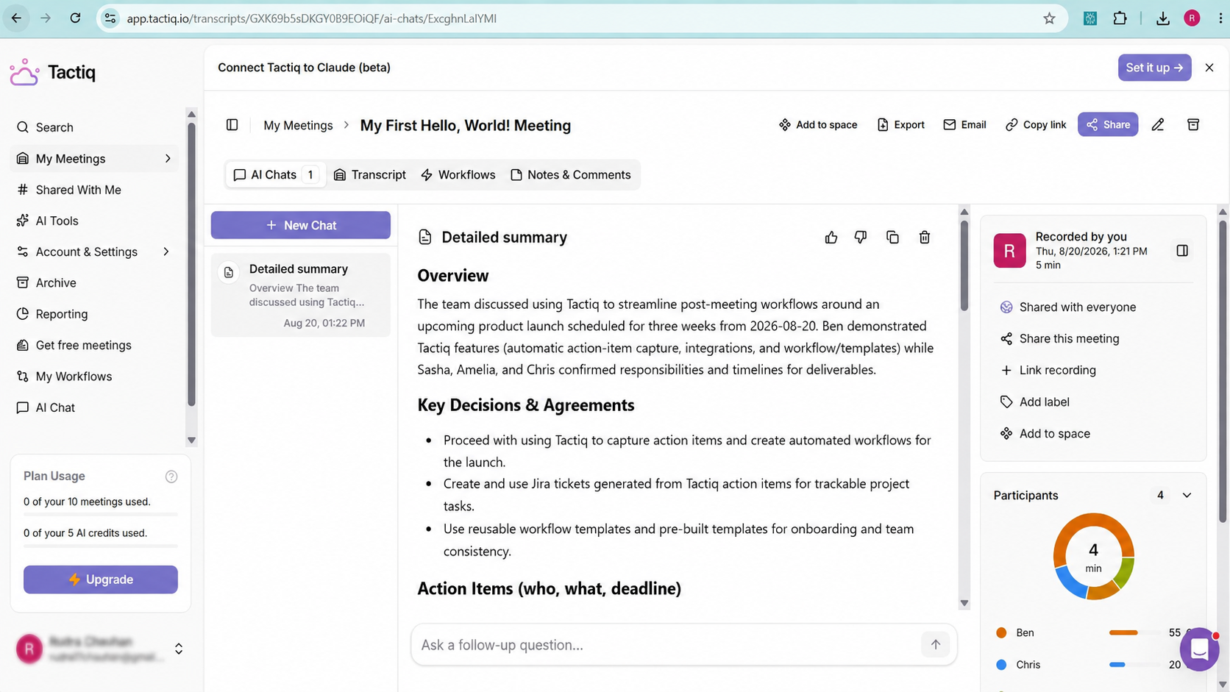Click the Plan Usage help icon
This screenshot has height=692, width=1230.
(171, 477)
